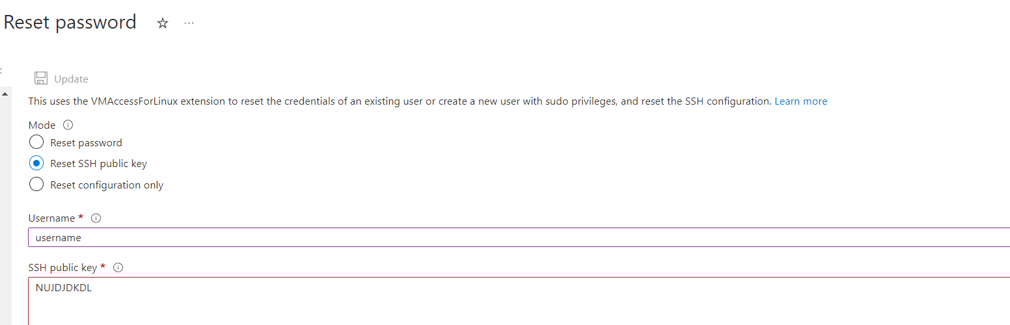
Task: Click the Username field label
Action: [x=52, y=218]
